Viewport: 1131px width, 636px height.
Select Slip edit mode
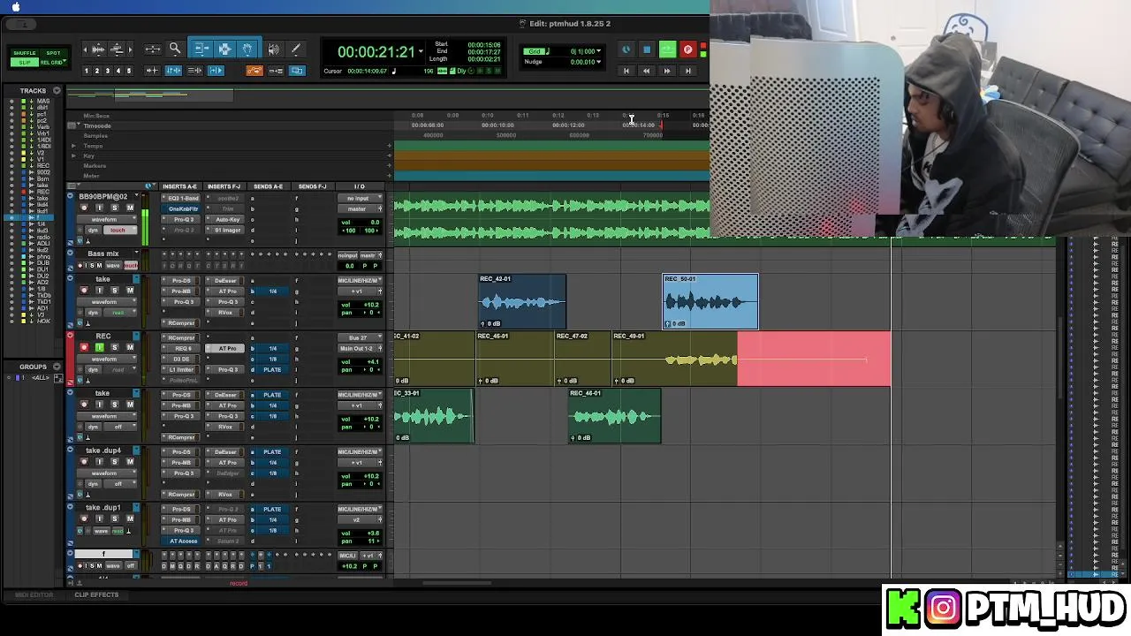(x=25, y=62)
